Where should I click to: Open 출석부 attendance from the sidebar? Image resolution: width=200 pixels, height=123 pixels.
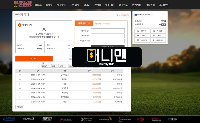pyautogui.click(x=142, y=31)
